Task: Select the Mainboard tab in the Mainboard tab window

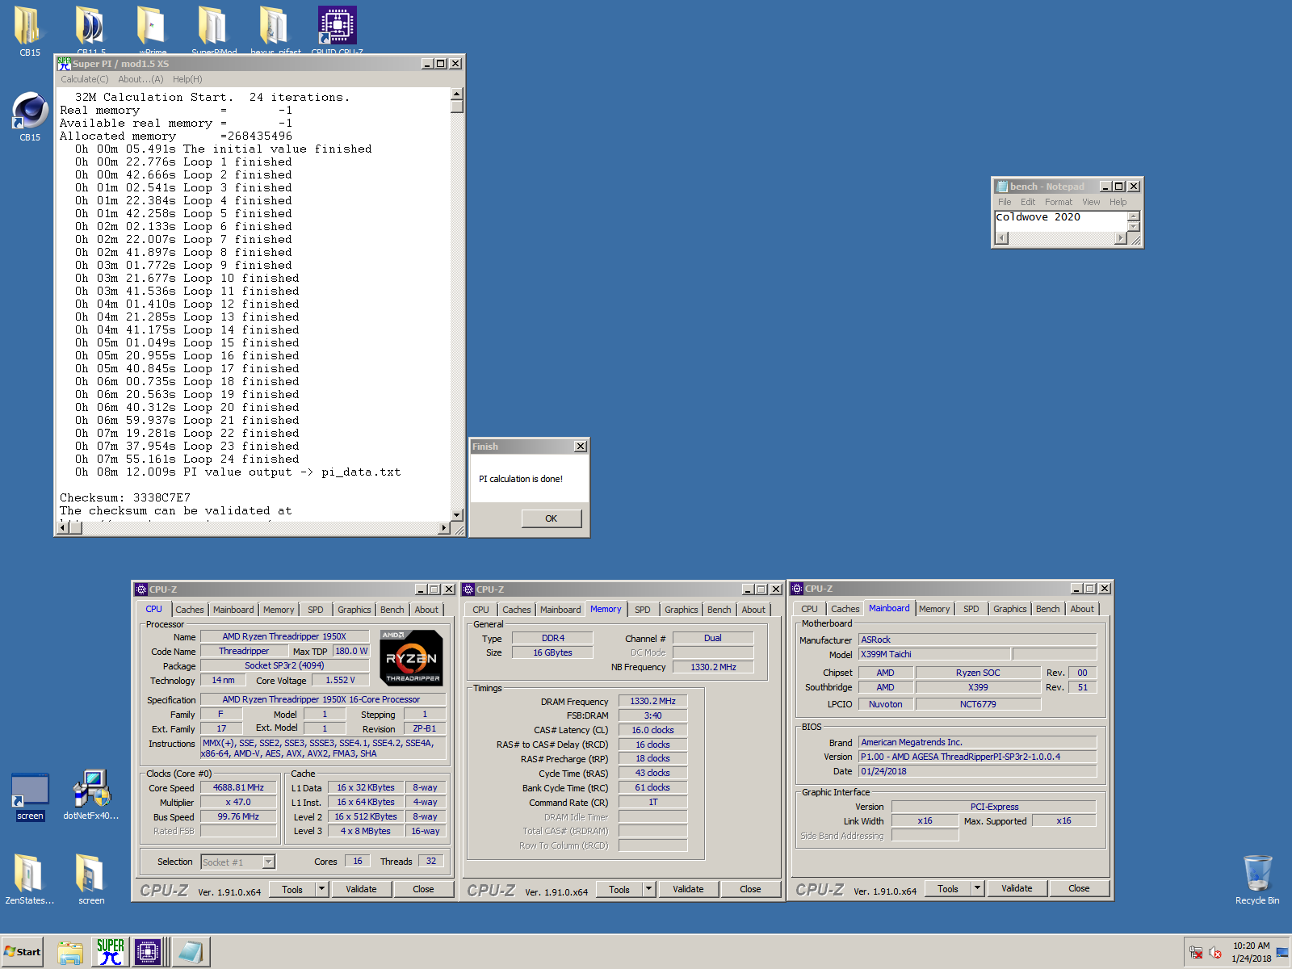Action: pos(889,608)
